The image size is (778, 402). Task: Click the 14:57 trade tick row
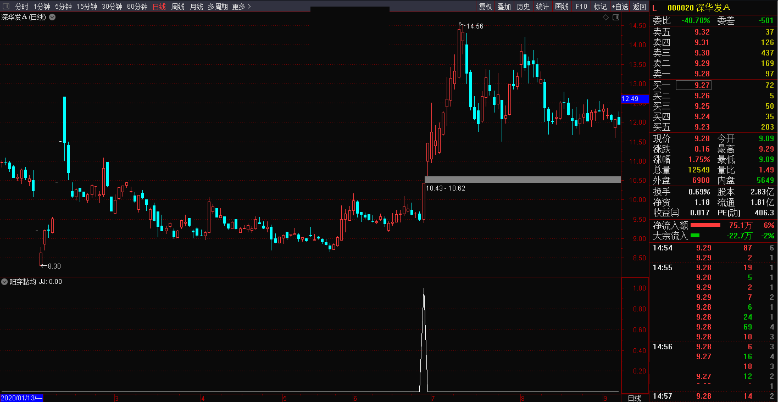[713, 396]
